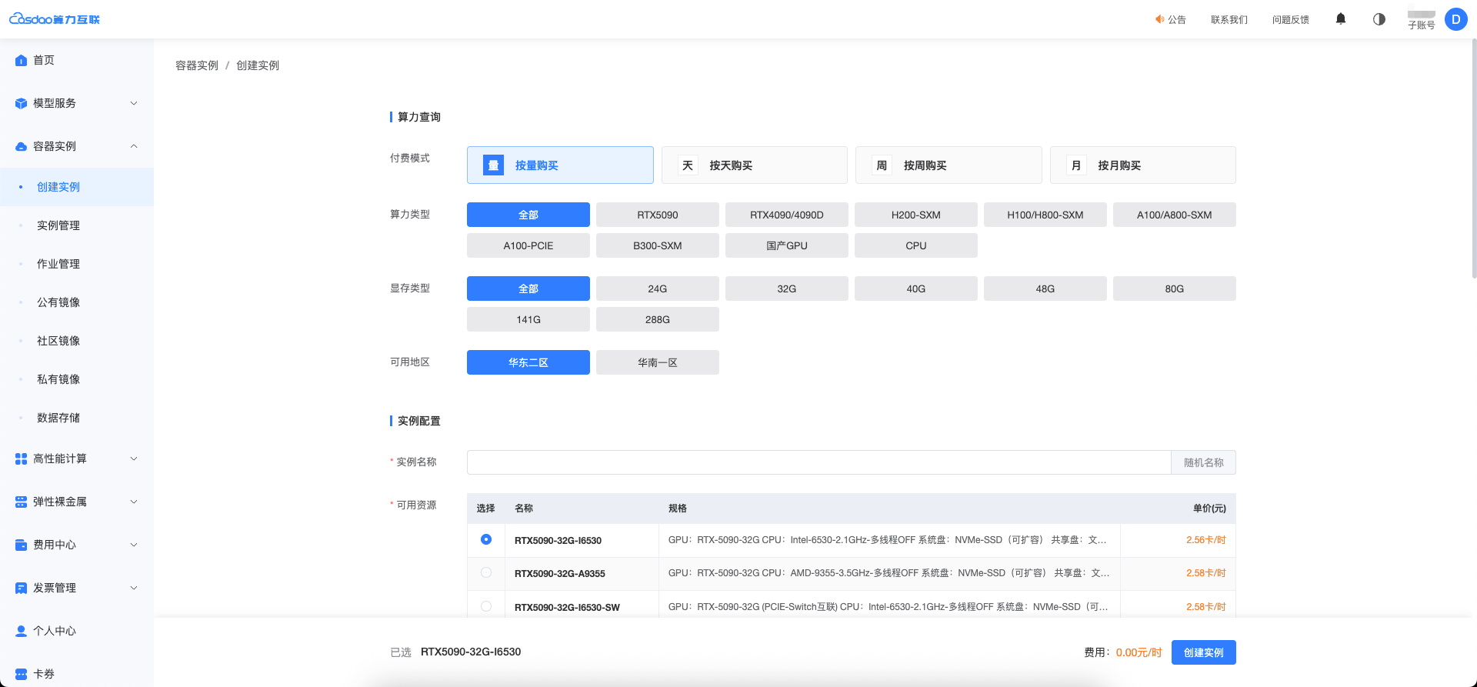Select the RTX5090-32G-I6530 radio button
The width and height of the screenshot is (1477, 687).
pos(486,539)
